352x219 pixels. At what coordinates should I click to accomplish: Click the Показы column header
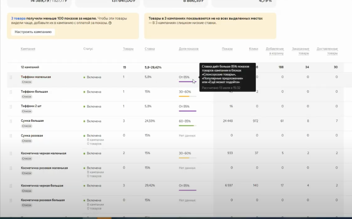tap(227, 49)
